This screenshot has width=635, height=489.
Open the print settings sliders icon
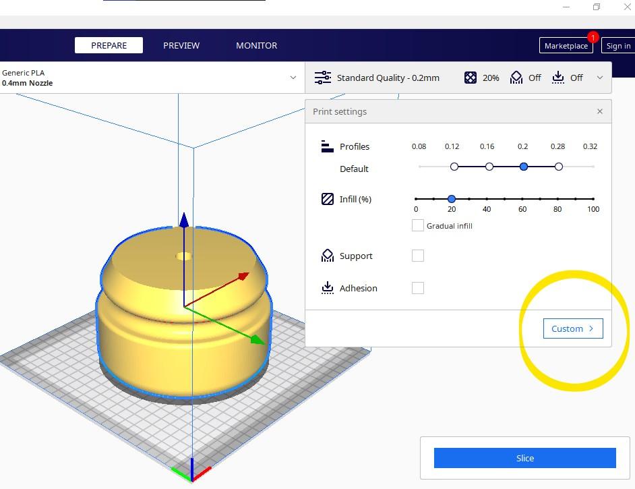point(323,78)
